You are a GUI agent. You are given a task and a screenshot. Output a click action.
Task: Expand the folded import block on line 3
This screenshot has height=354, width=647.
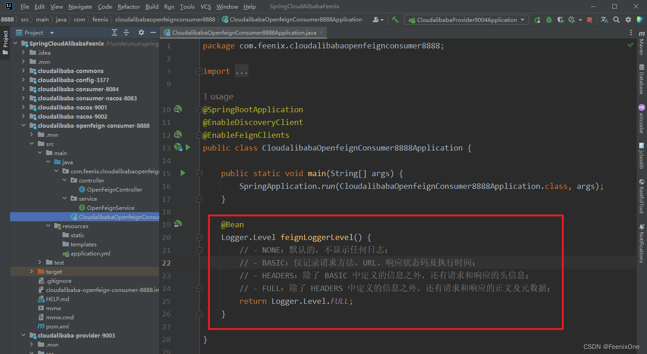(199, 71)
